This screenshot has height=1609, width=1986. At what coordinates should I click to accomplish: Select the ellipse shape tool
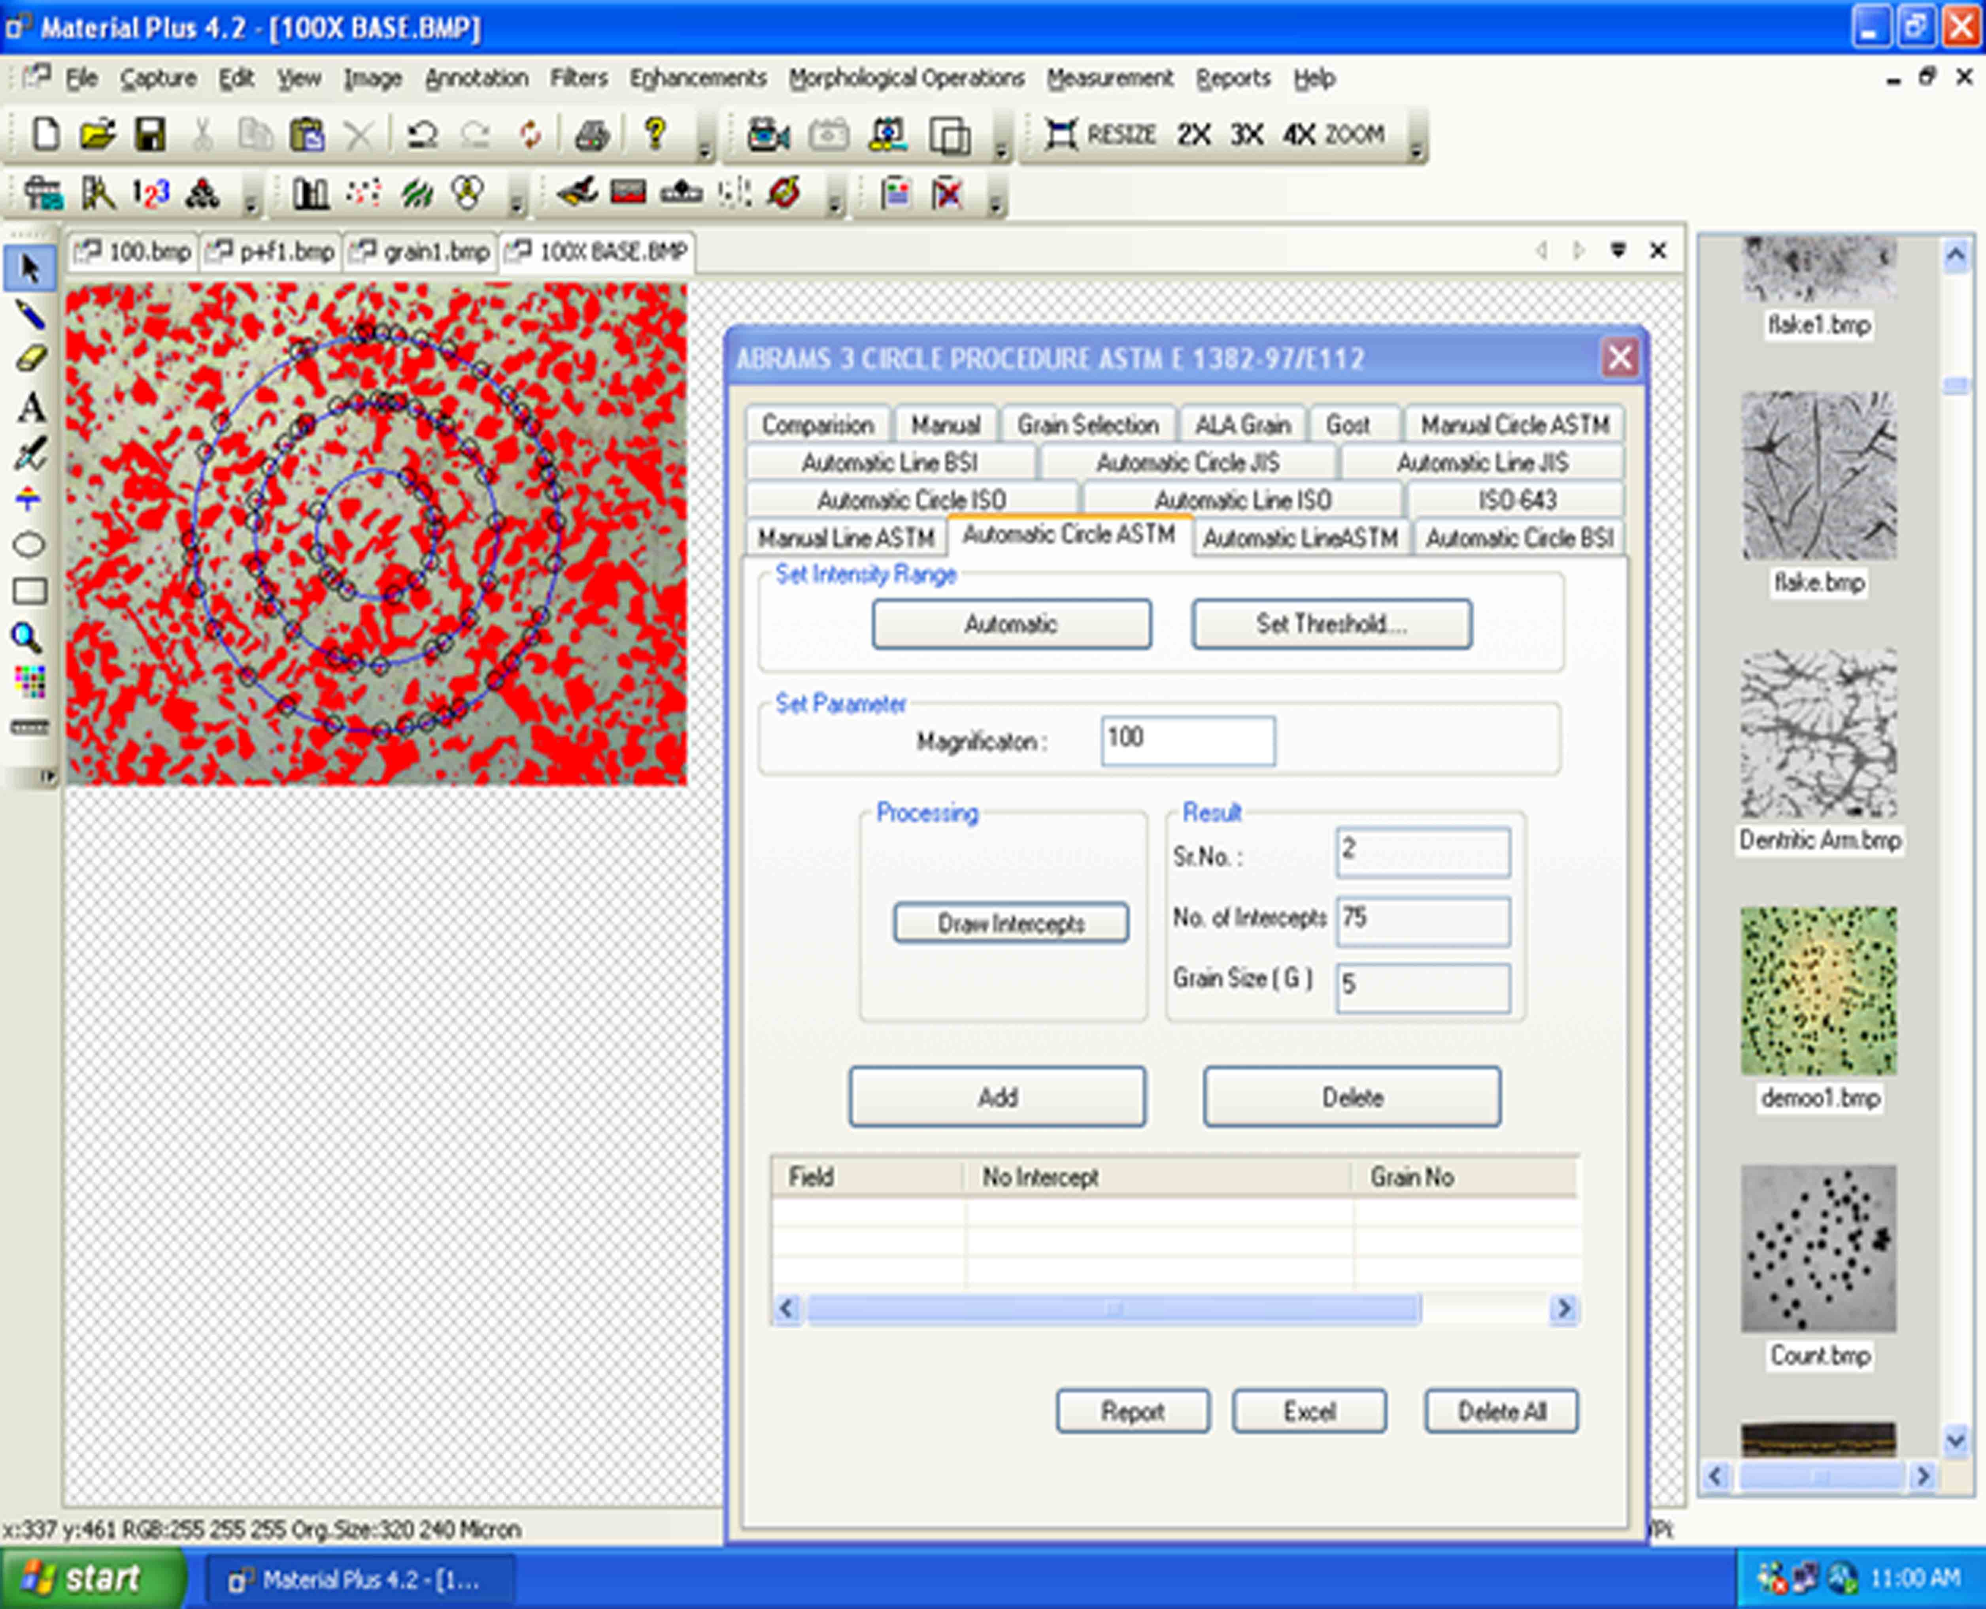click(29, 545)
